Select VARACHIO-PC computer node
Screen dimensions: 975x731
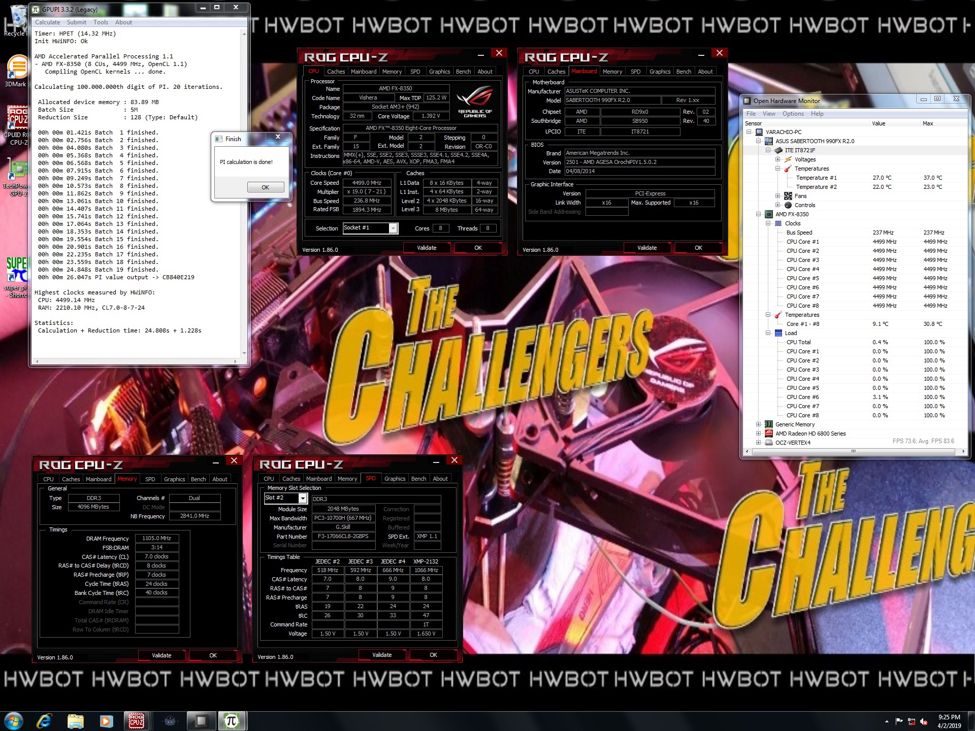pyautogui.click(x=784, y=132)
